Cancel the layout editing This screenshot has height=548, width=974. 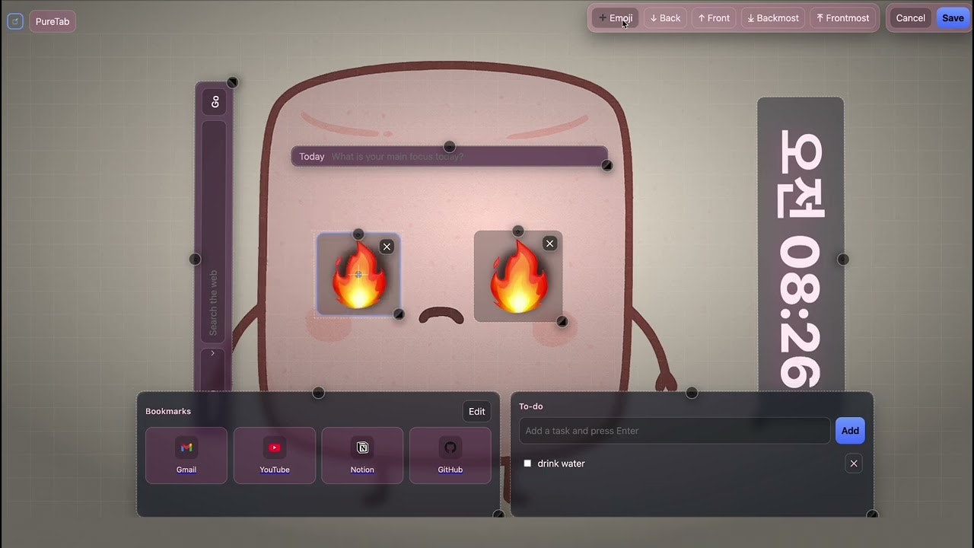coord(910,18)
